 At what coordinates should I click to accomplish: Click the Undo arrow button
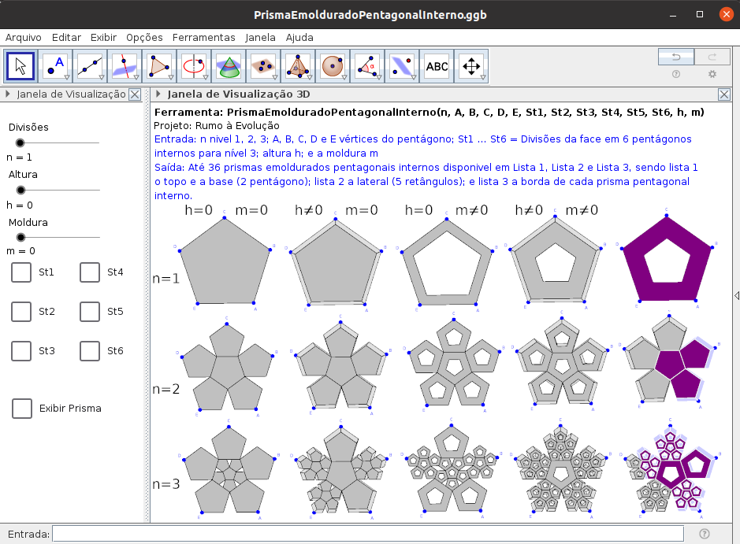676,57
